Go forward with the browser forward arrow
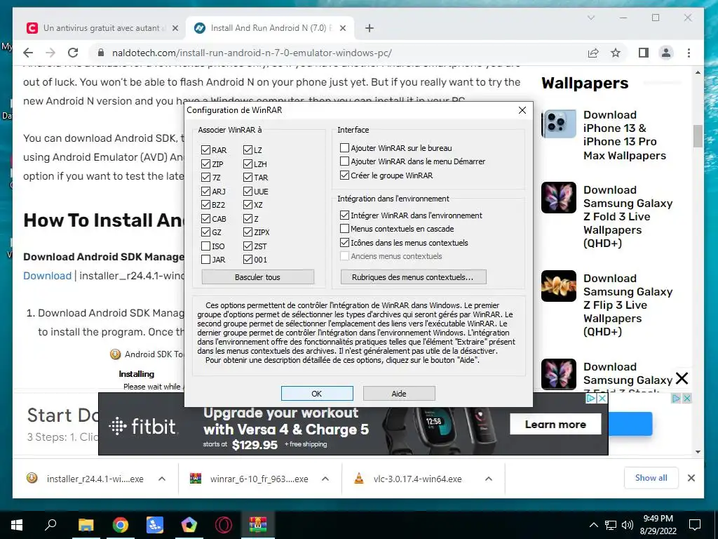 pyautogui.click(x=50, y=53)
